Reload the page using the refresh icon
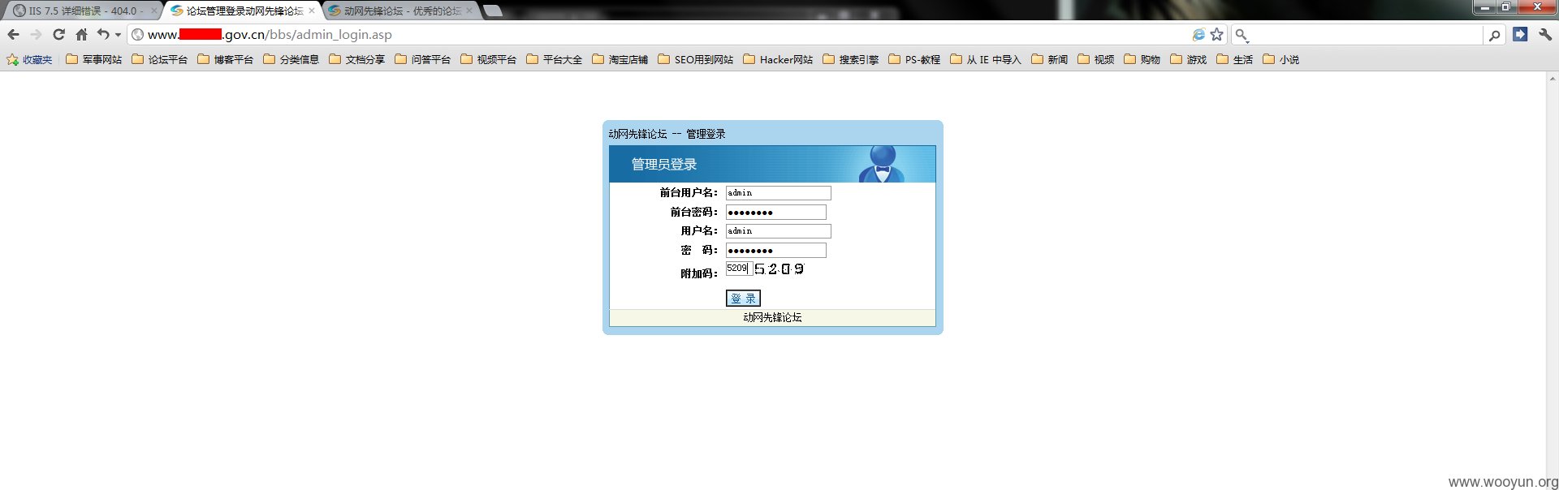 (x=58, y=35)
